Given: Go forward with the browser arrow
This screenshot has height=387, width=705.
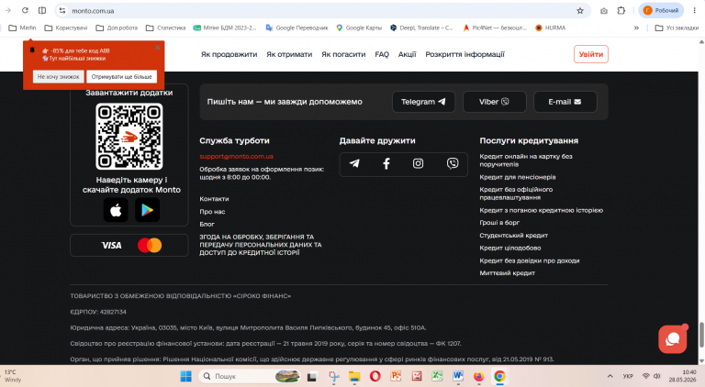Looking at the screenshot, I should [x=8, y=10].
